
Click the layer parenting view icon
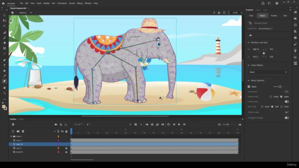tap(61, 125)
